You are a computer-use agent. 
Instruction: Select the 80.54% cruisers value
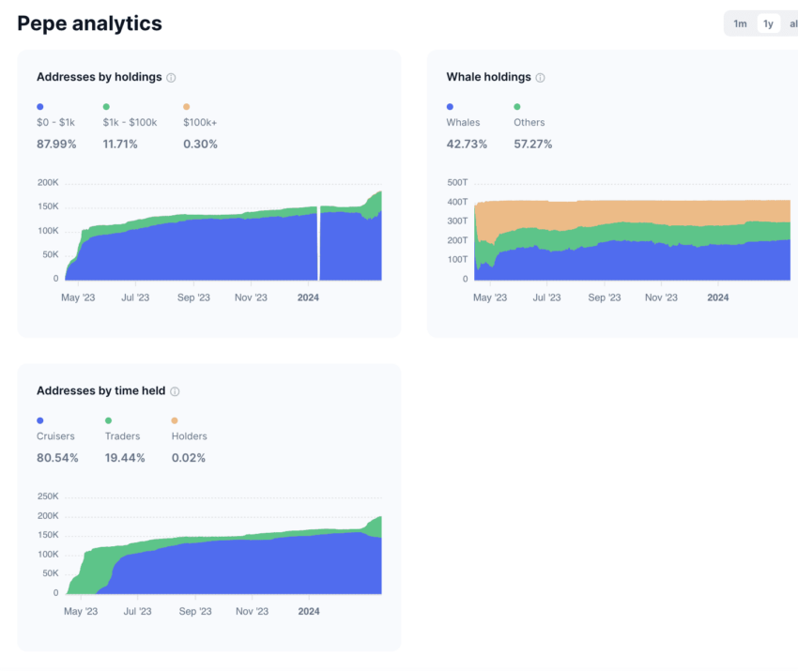click(x=57, y=458)
